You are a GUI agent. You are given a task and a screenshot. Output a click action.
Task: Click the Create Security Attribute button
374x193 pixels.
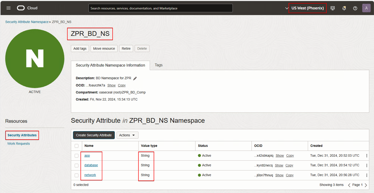coord(94,135)
